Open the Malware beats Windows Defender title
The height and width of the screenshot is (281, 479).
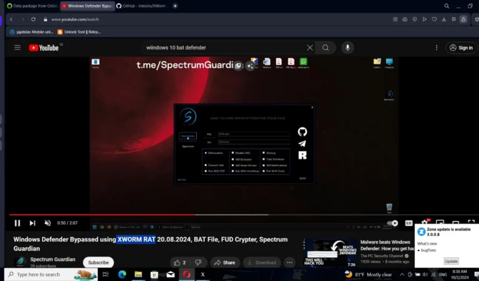click(387, 245)
